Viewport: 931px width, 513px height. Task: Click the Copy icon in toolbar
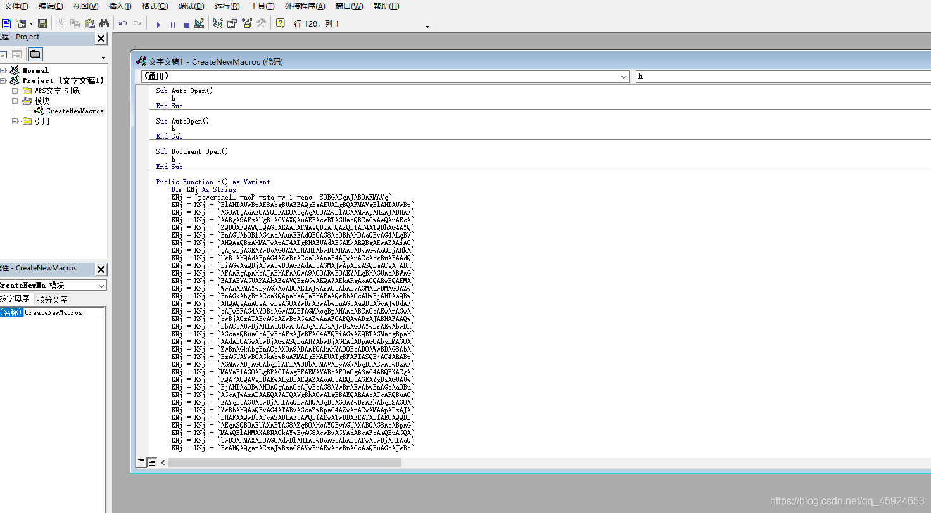click(75, 23)
